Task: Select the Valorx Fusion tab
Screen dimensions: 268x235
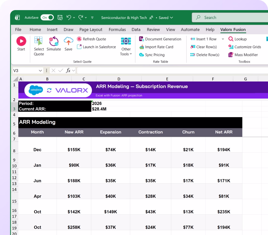Action: 233,30
